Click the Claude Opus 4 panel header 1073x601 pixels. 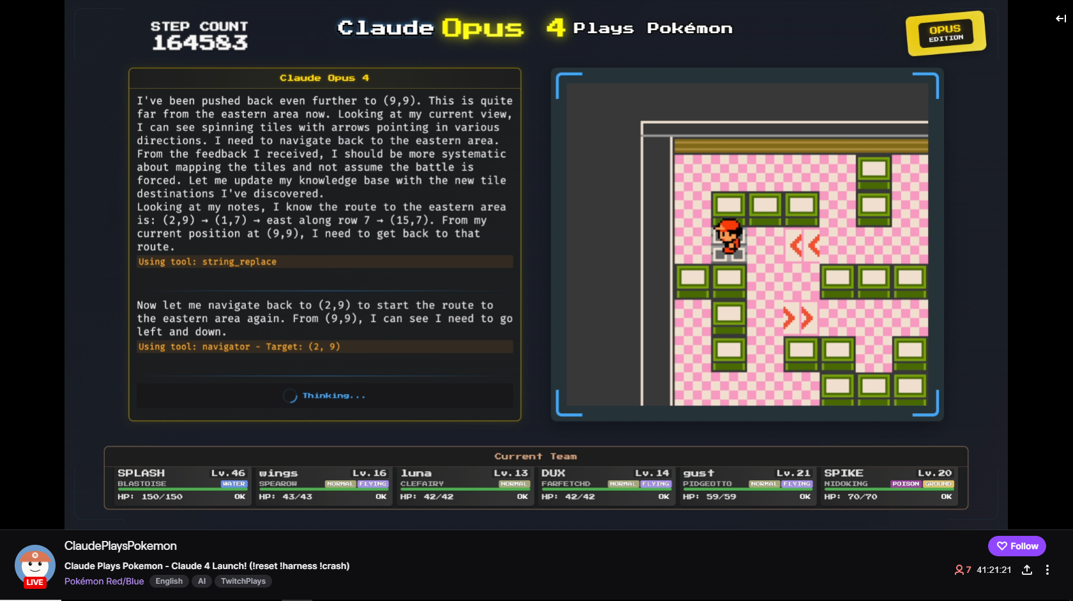(x=324, y=78)
